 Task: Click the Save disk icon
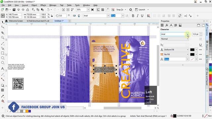coord(14,10)
